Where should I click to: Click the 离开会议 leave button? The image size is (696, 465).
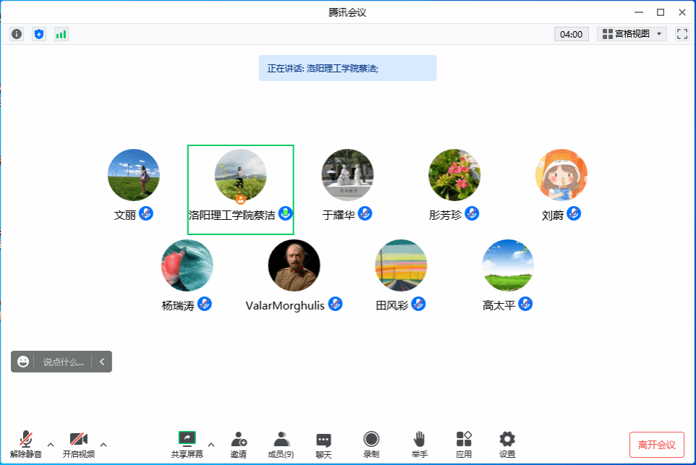[656, 444]
